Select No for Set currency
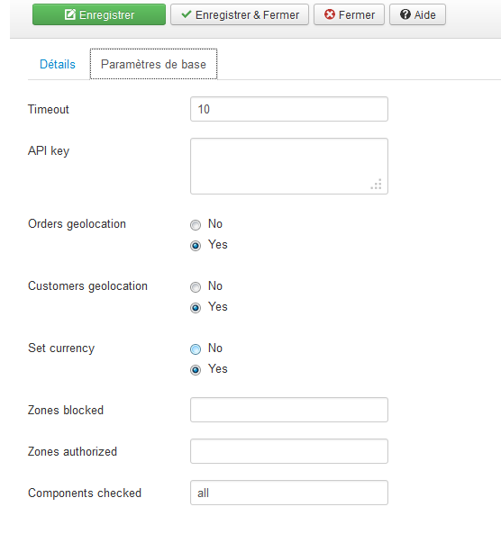This screenshot has height=534, width=501. pos(196,349)
